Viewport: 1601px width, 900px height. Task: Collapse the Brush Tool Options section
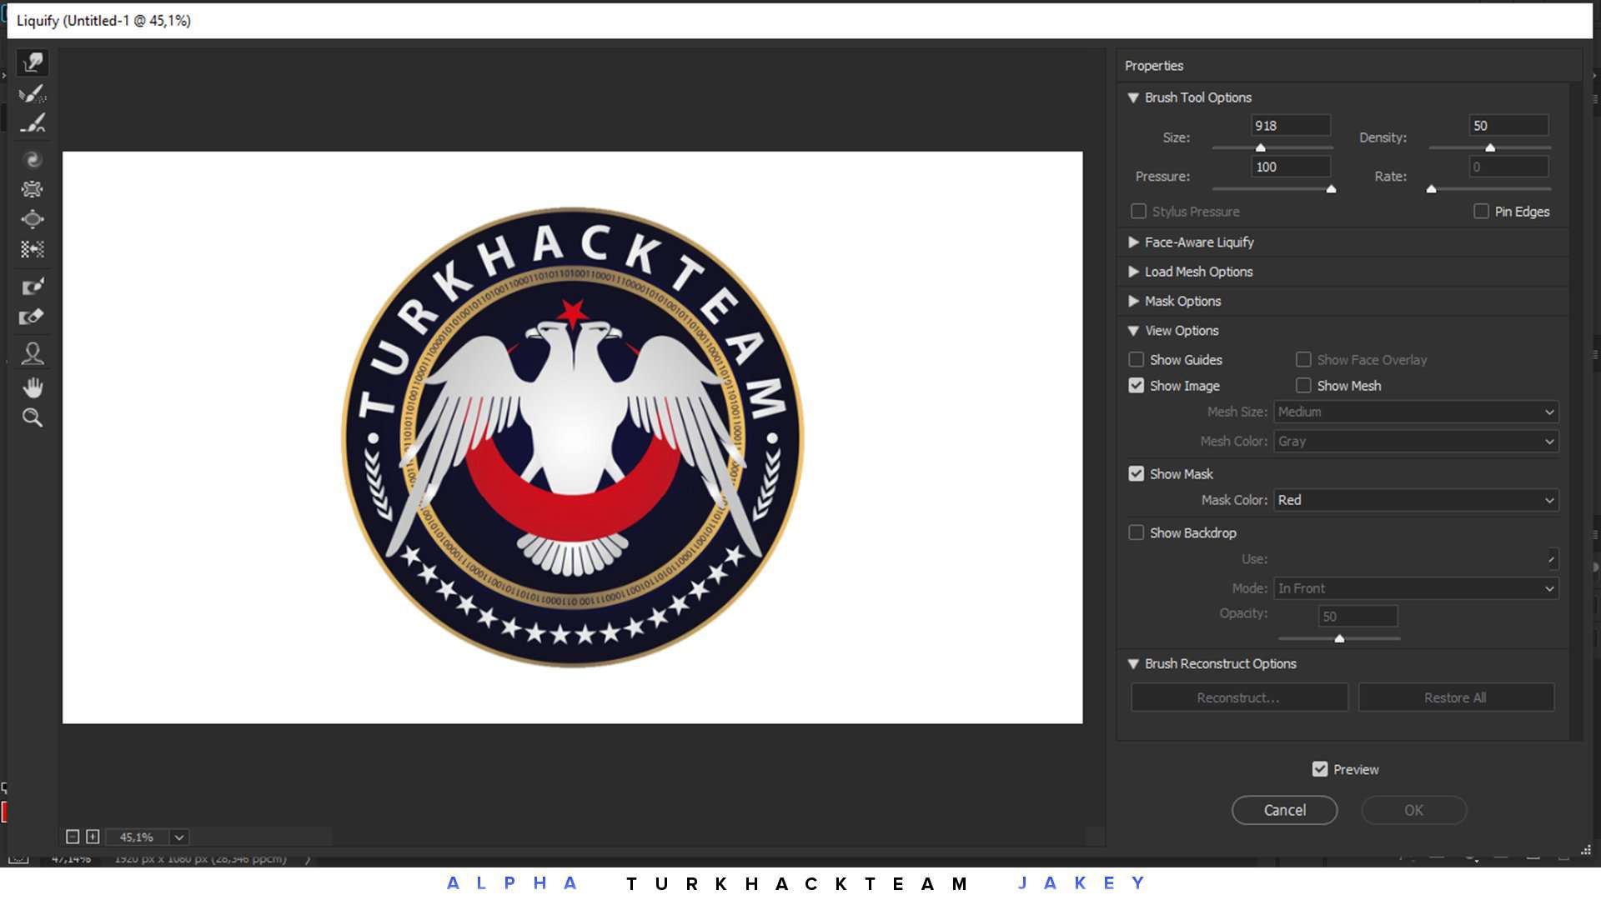coord(1133,97)
